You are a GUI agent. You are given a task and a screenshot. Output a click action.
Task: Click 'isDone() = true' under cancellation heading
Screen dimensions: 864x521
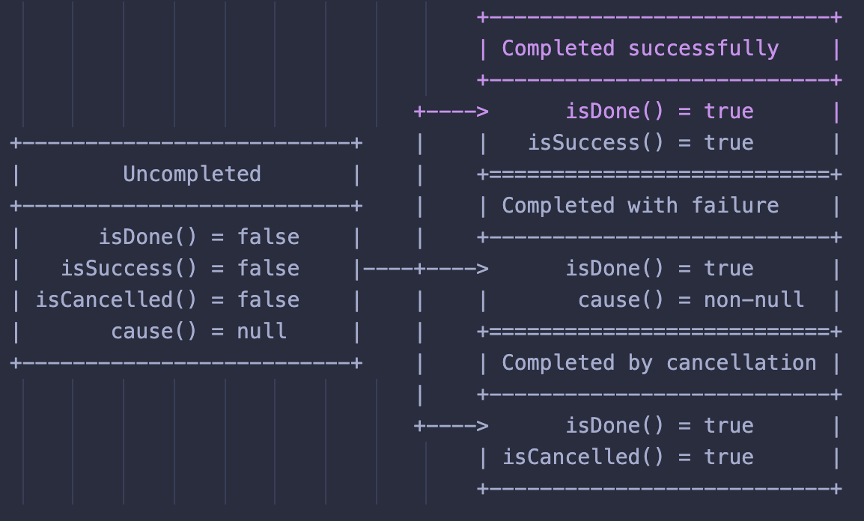point(660,426)
